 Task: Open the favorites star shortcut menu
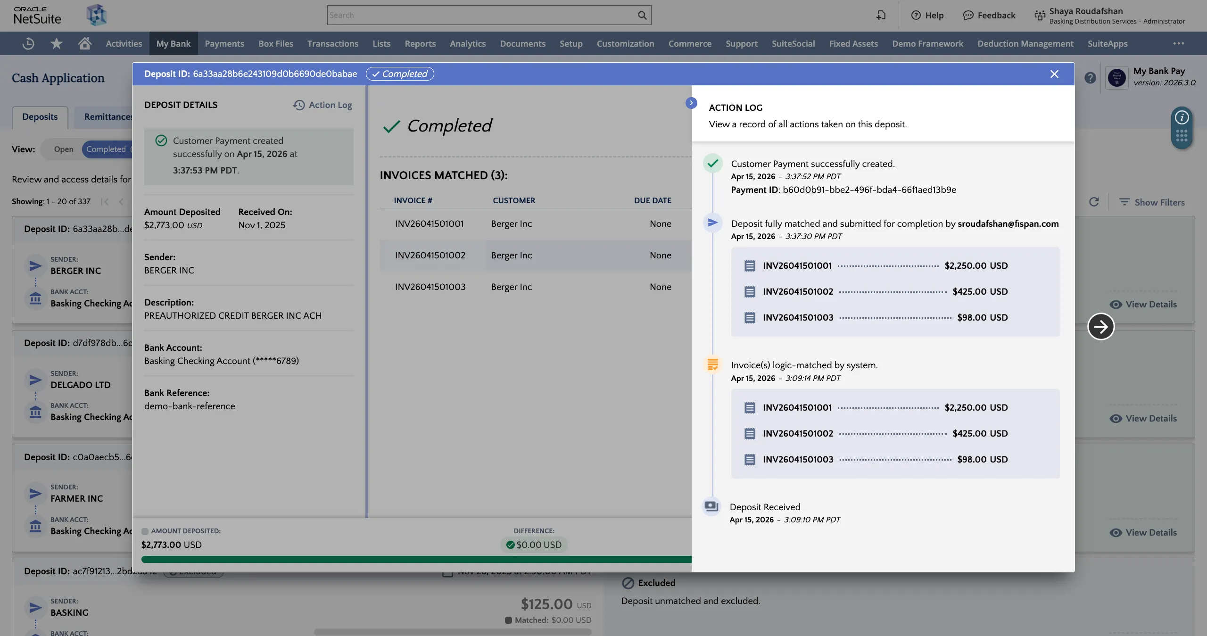57,43
